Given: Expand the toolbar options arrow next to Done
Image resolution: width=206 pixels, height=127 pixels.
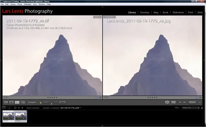Looking at the screenshot, I should click(200, 102).
